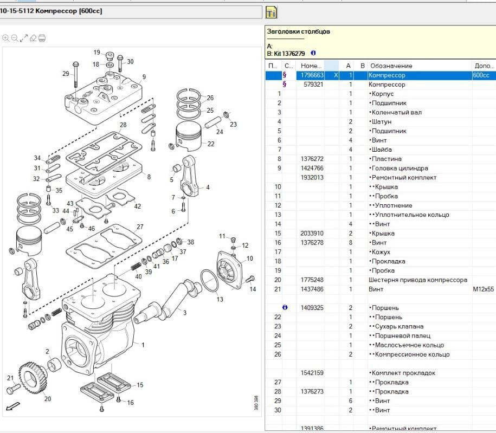Click the Номе... column header
Viewport: 496px width, 433px height.
(x=311, y=66)
